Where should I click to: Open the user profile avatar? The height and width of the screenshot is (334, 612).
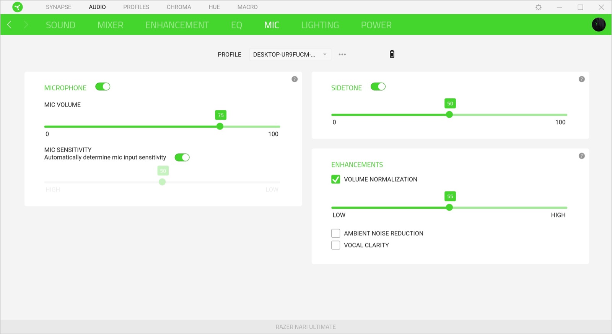point(599,24)
